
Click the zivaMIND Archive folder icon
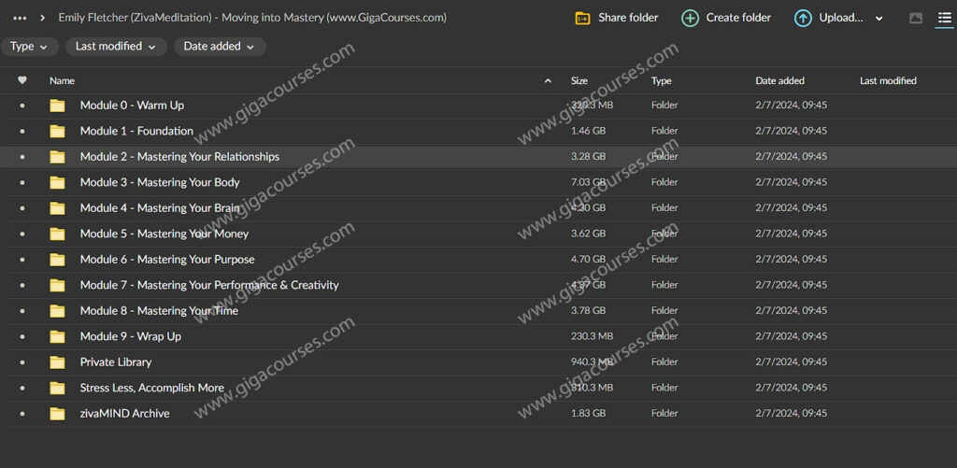point(58,414)
